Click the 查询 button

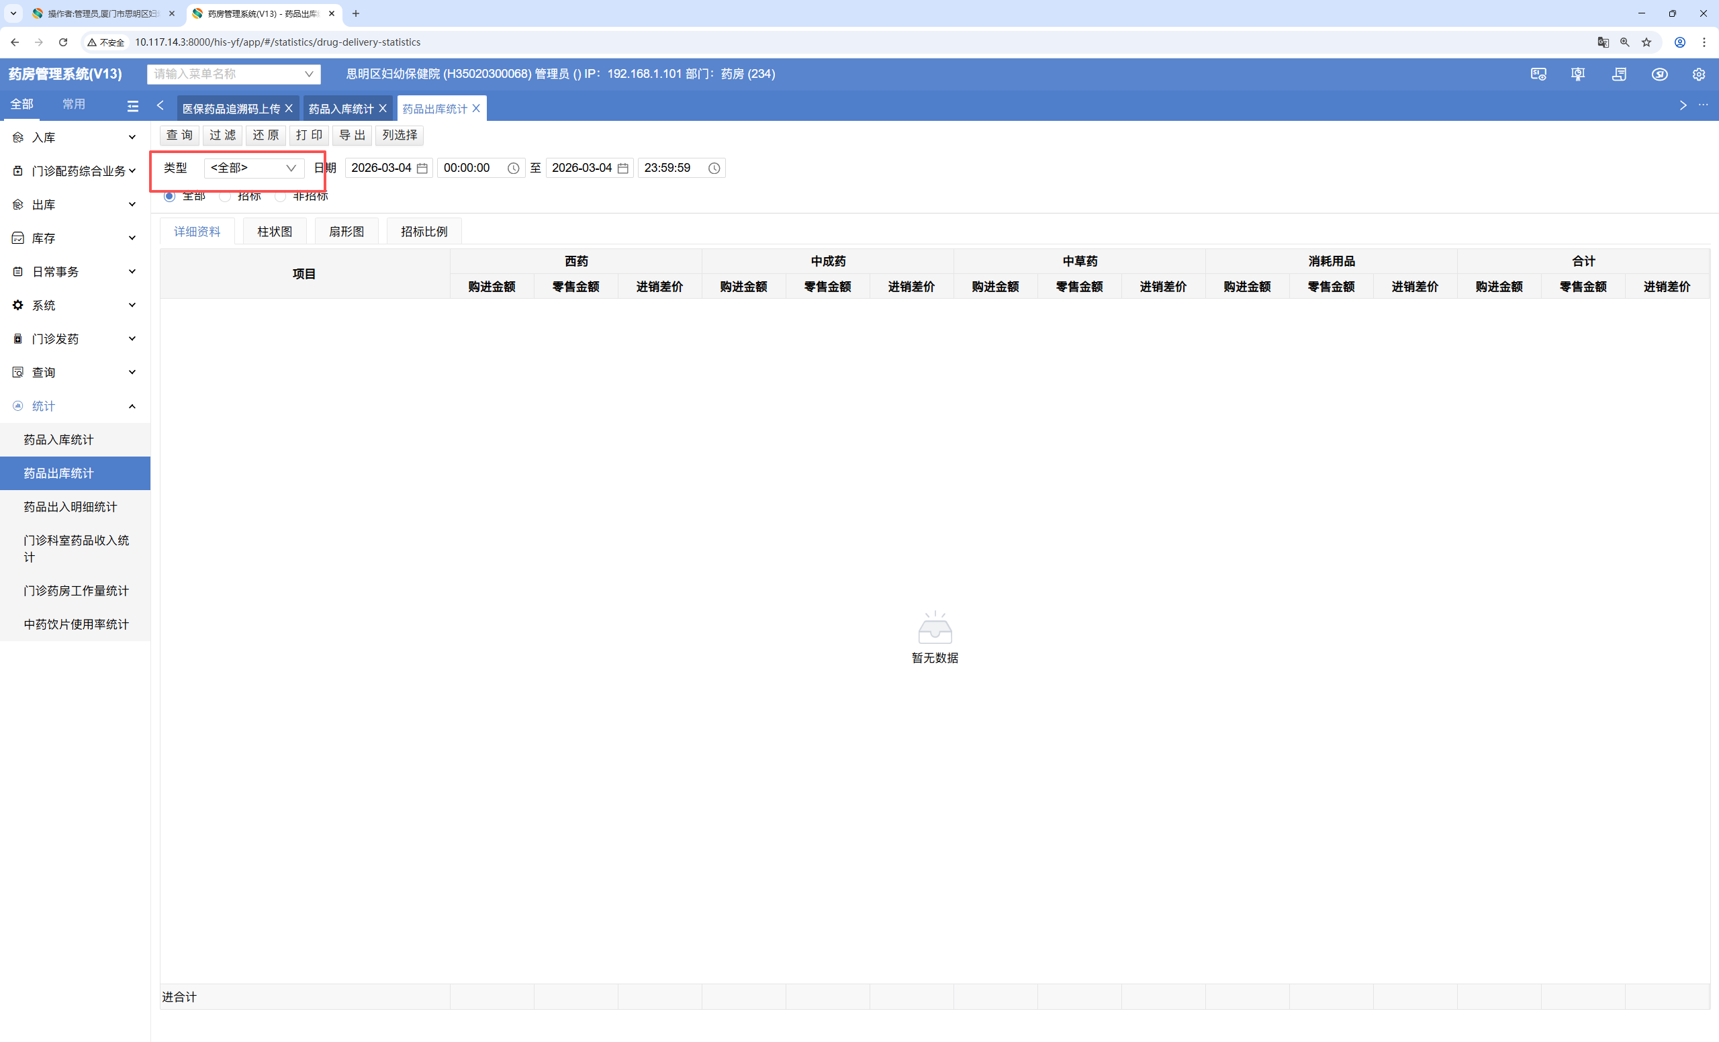179,136
